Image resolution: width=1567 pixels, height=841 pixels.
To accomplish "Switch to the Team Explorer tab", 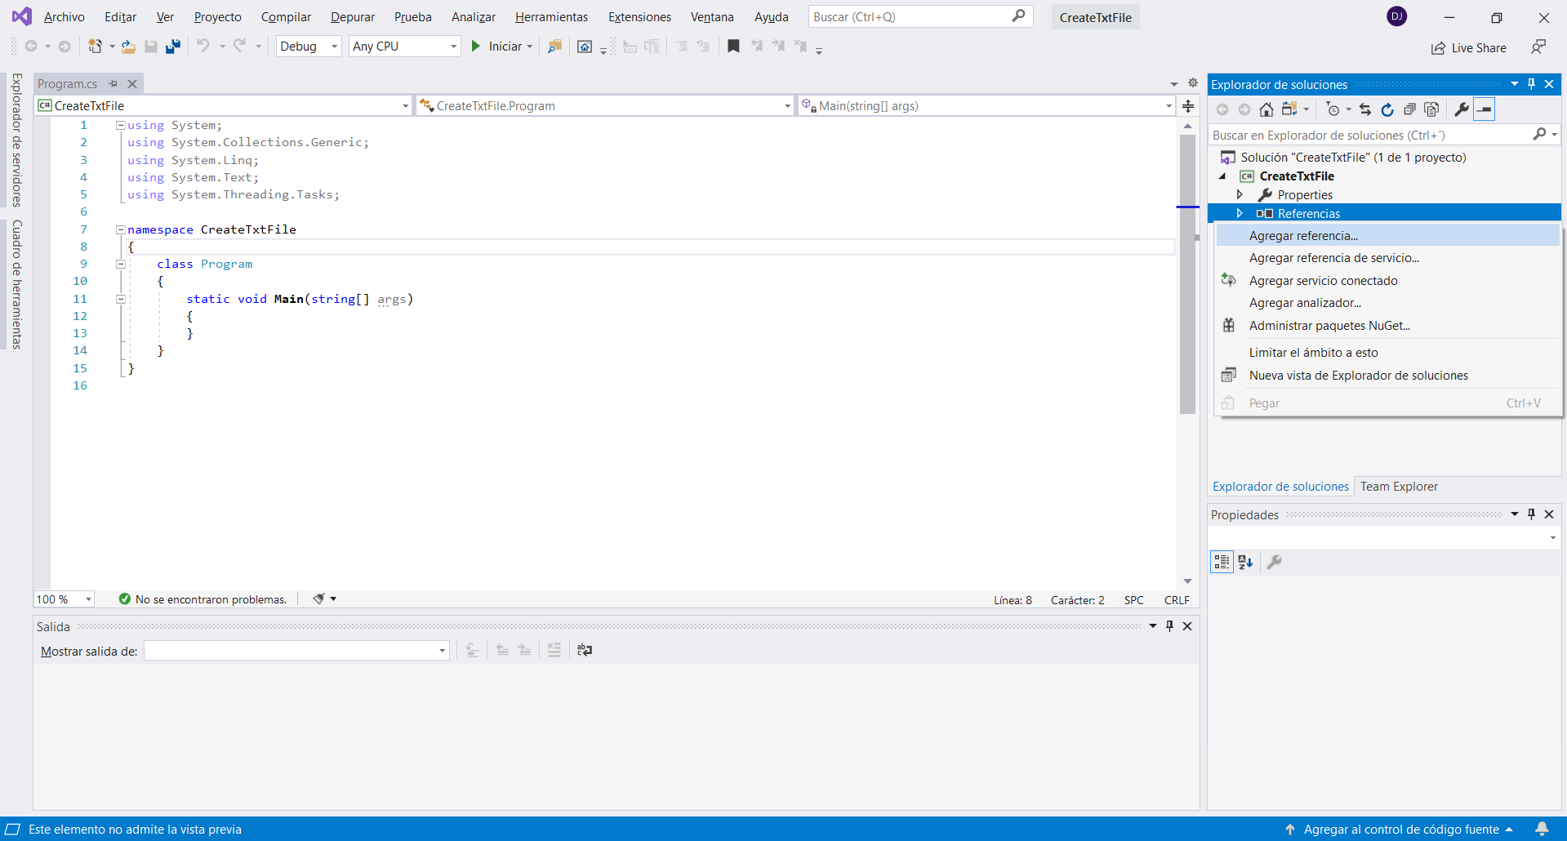I will 1398,487.
